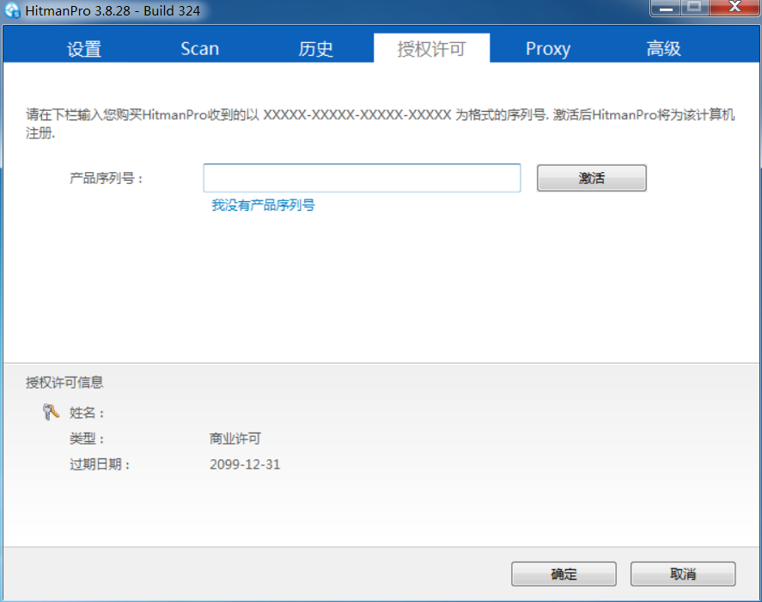Click the HitmanPro 3.8.28 - Build 324 title text
Viewport: 762px width, 602px height.
click(x=113, y=10)
